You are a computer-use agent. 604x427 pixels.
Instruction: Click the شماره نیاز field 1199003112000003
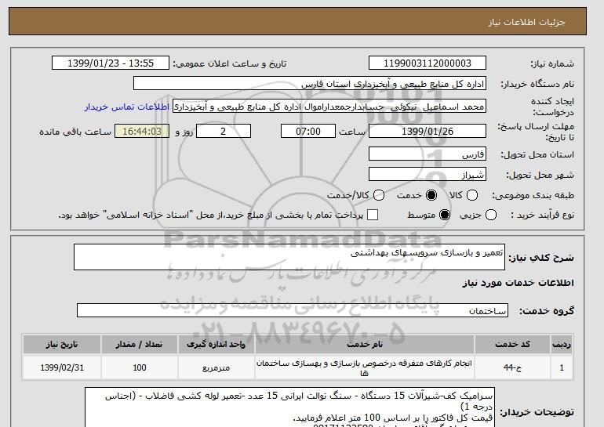click(x=428, y=63)
